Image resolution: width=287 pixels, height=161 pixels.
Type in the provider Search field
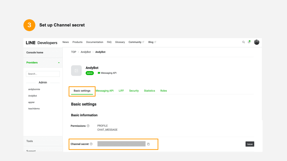[43, 74]
